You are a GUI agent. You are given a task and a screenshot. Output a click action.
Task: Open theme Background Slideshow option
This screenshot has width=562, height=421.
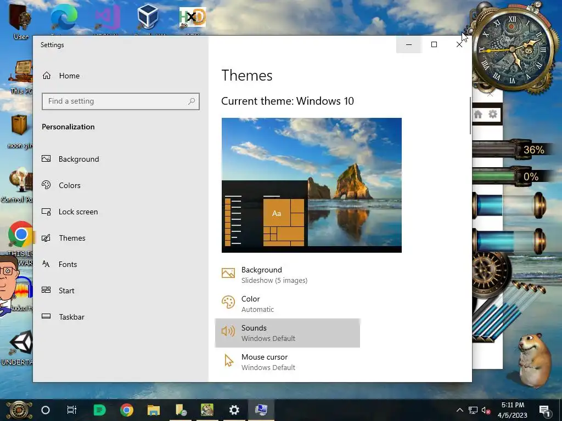pyautogui.click(x=287, y=275)
